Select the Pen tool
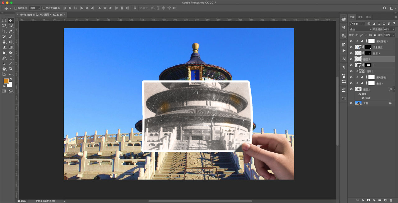The image size is (398, 203). pos(4,58)
